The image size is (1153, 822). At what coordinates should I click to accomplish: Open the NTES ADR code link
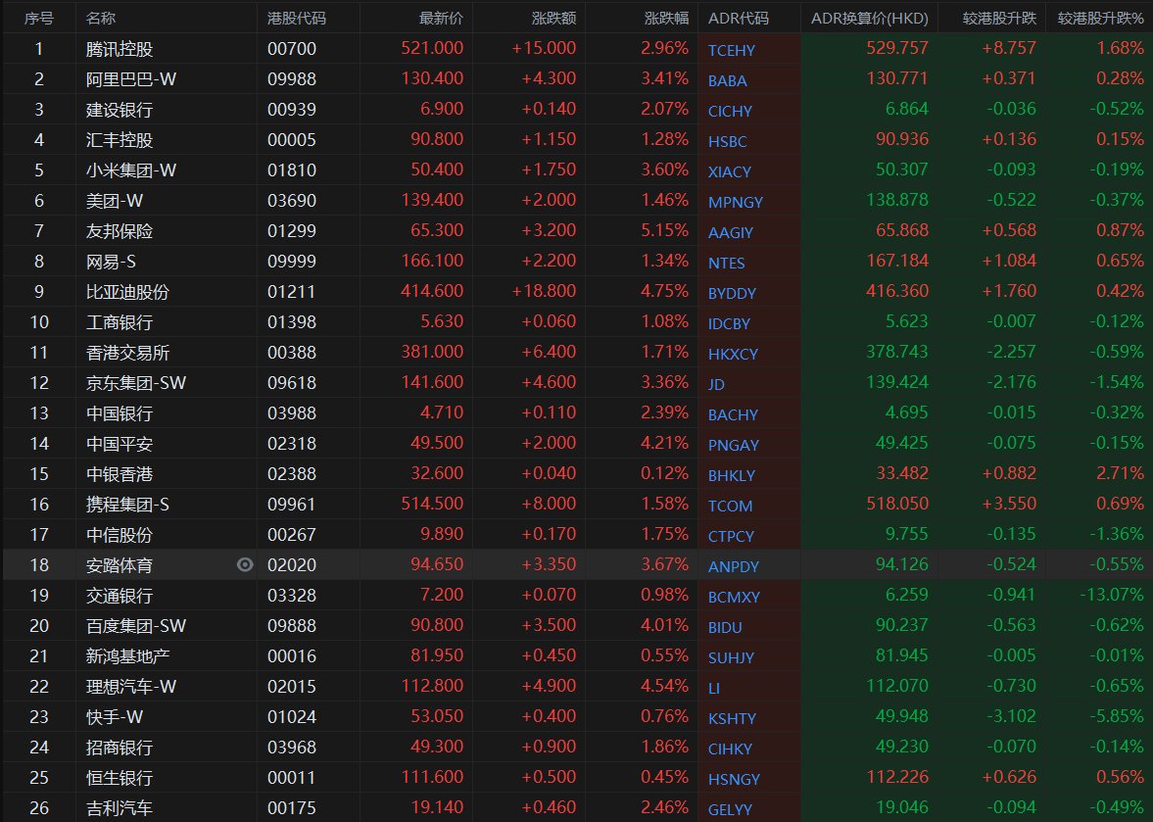pos(726,263)
